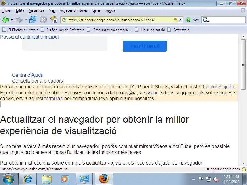Open the Eines menu

(96, 10)
